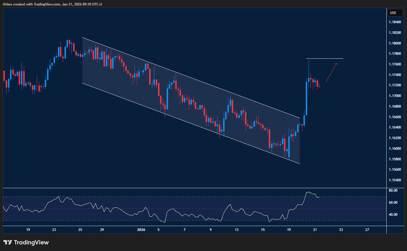Click the descending channel drawing
407x251 pixels.
pyautogui.click(x=189, y=95)
